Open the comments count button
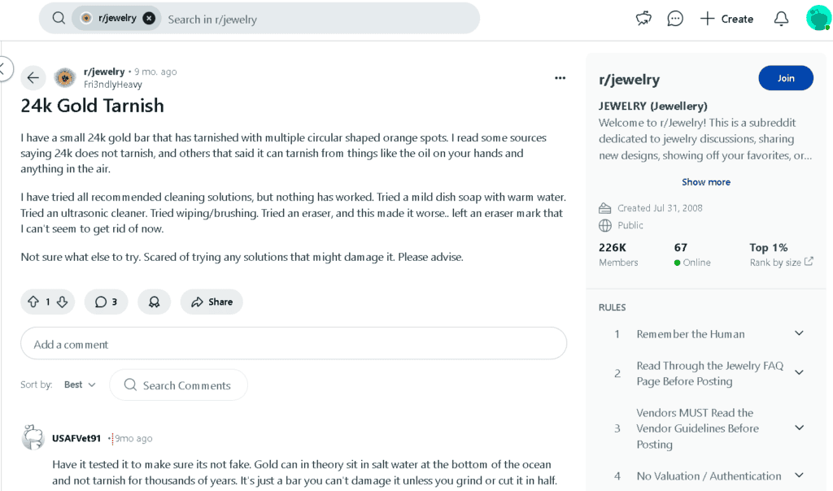The width and height of the screenshot is (833, 491). tap(107, 302)
